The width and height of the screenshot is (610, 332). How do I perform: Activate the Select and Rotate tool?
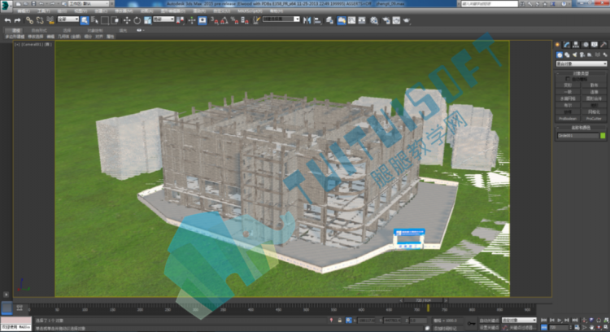pyautogui.click(x=137, y=20)
